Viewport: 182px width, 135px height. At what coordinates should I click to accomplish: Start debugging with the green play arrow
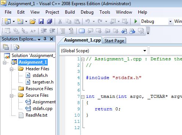(x=135, y=21)
